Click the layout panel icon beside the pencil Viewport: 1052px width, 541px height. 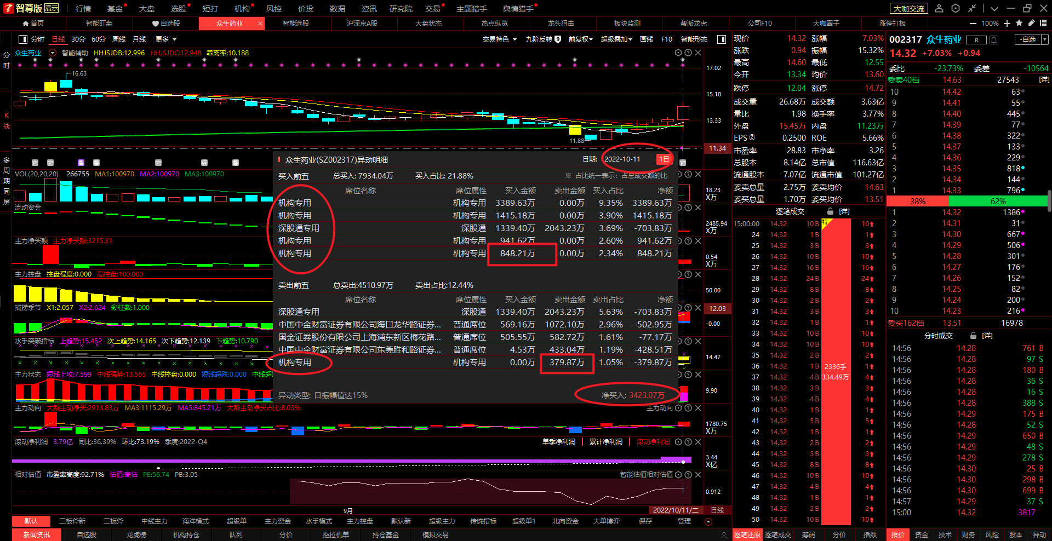tap(1044, 23)
